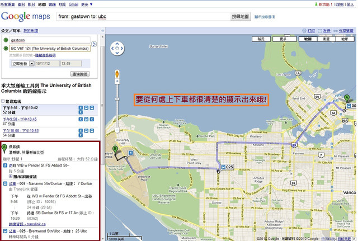Click the chain link share icon
Screen dimensions: 358x241
tap(336, 31)
